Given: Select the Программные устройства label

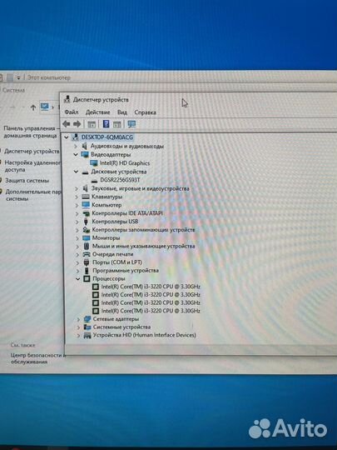Looking at the screenshot, I should coord(126,271).
